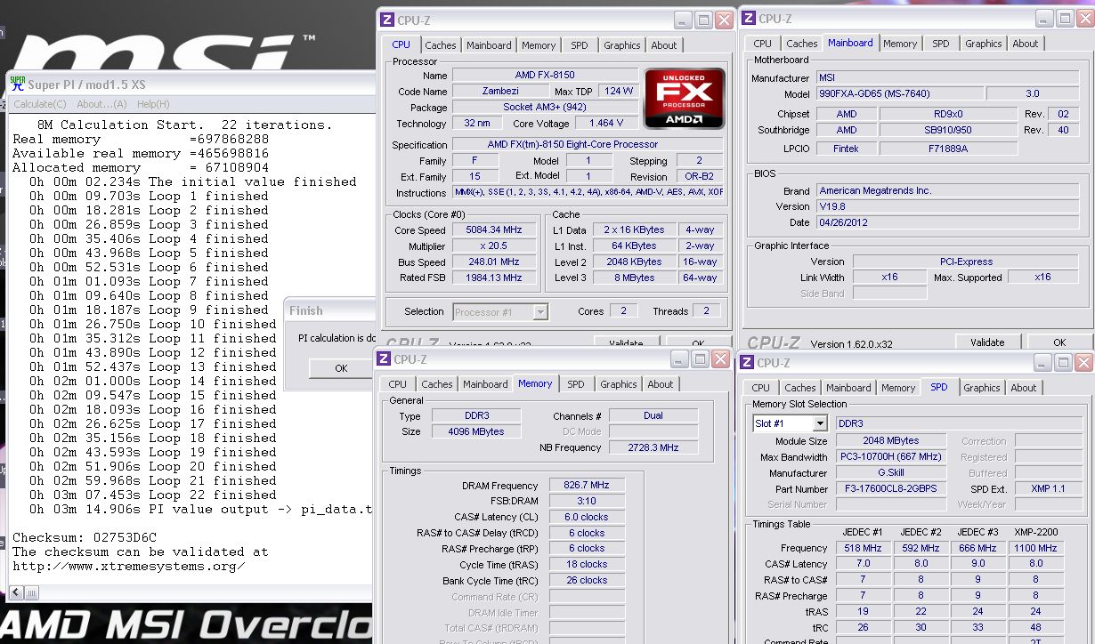Image resolution: width=1095 pixels, height=644 pixels.
Task: Open the Calculate(C) menu in Super PI
Action: [39, 104]
